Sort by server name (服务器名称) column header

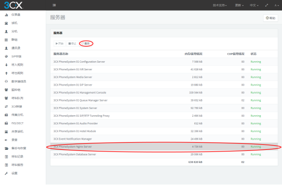[61, 54]
